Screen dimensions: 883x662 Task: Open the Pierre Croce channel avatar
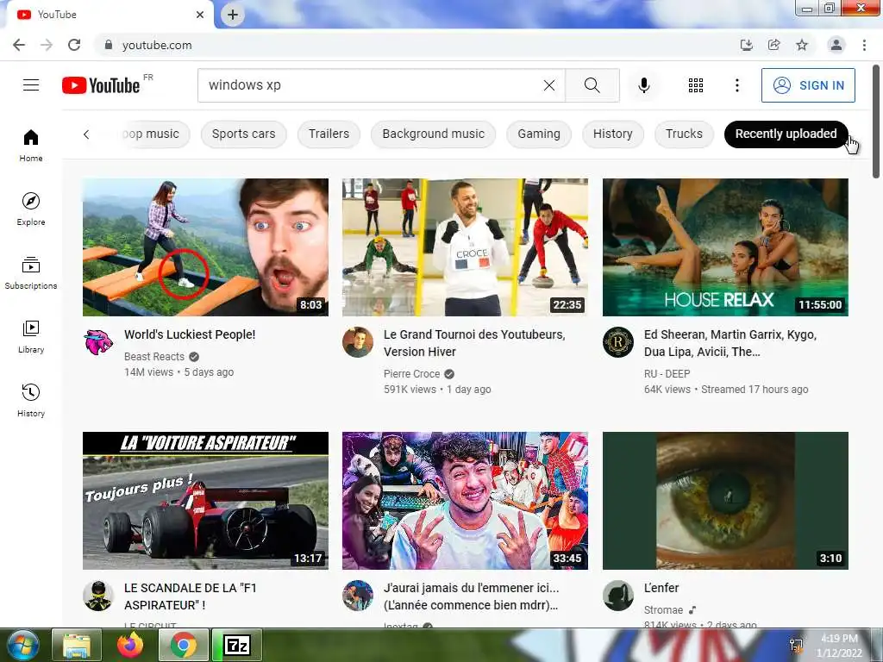coord(358,342)
